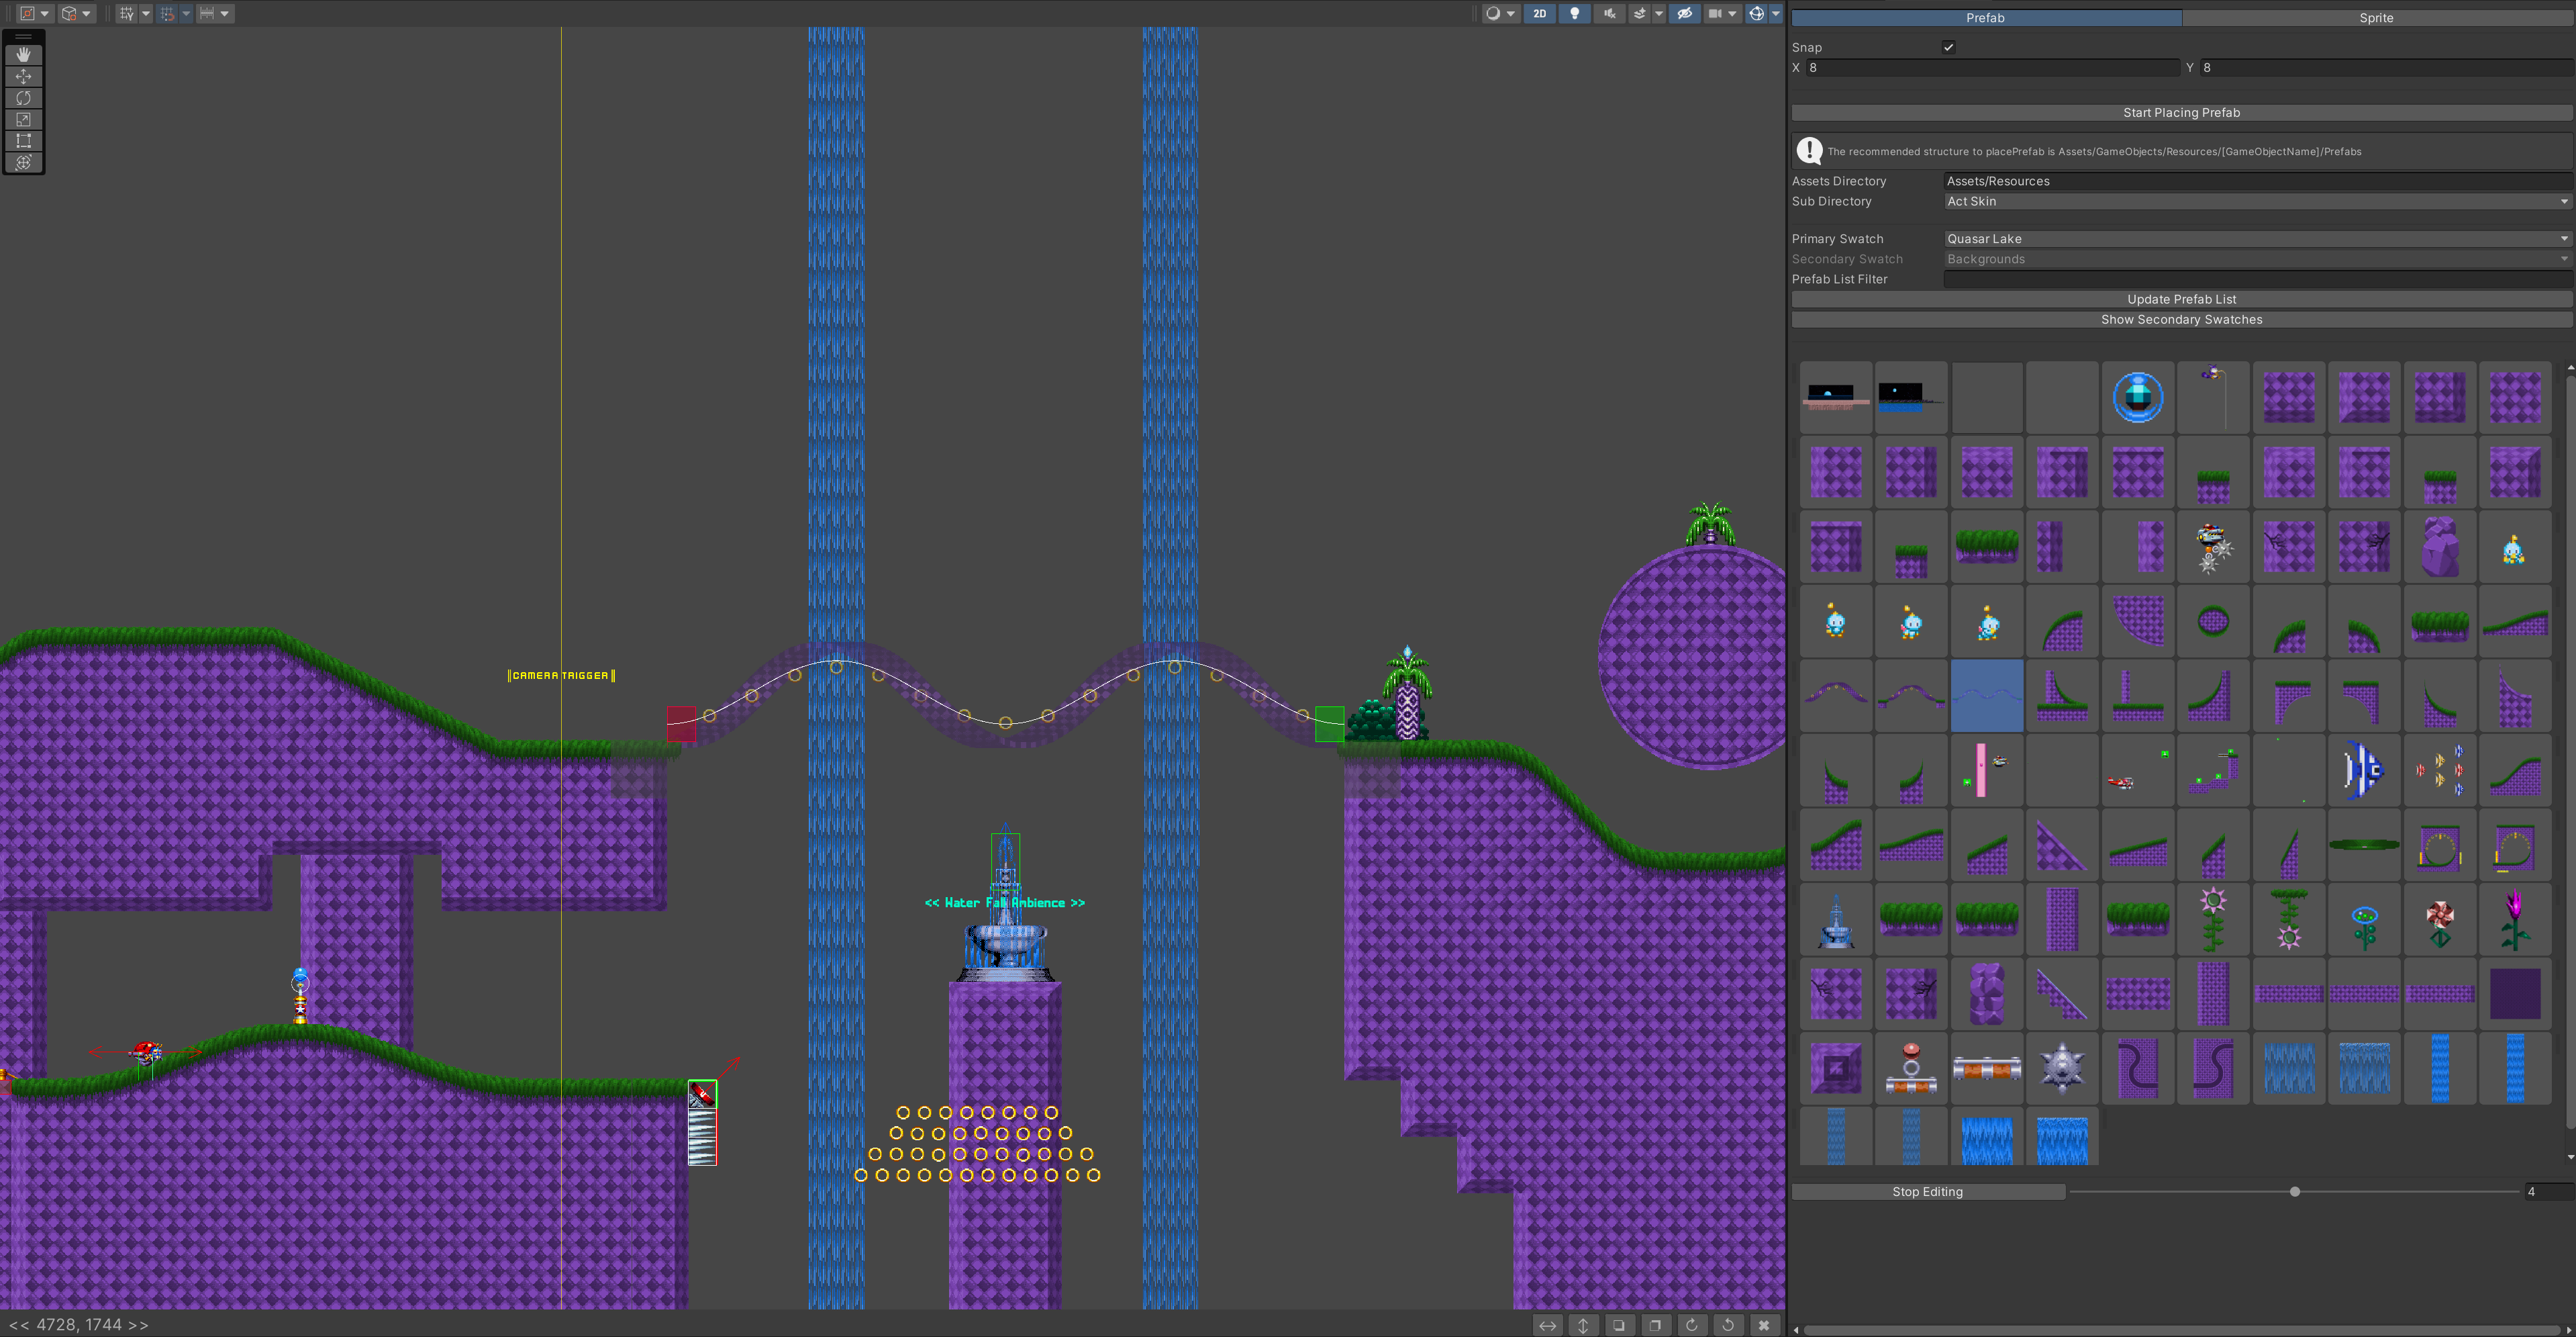Screen dimensions: 2576x1337
Task: Select the Scale tool in scene toolbar
Action: click(23, 120)
